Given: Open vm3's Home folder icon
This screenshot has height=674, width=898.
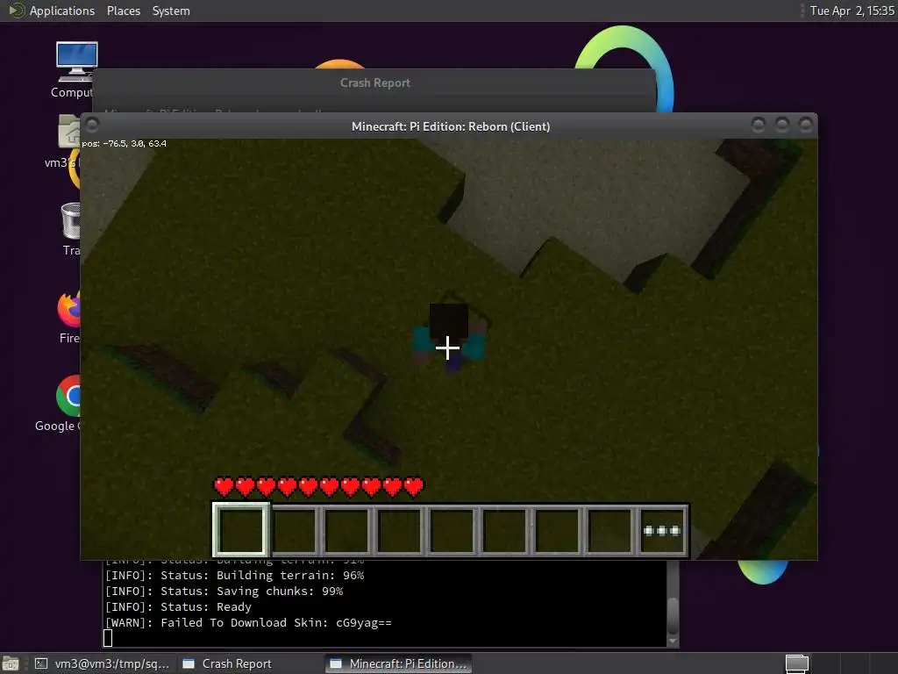Looking at the screenshot, I should [64, 141].
